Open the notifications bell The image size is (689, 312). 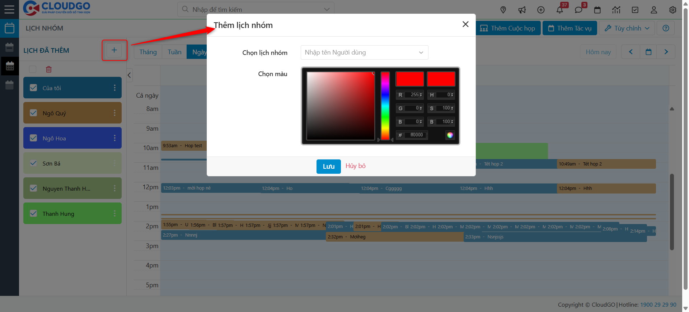[x=560, y=10]
